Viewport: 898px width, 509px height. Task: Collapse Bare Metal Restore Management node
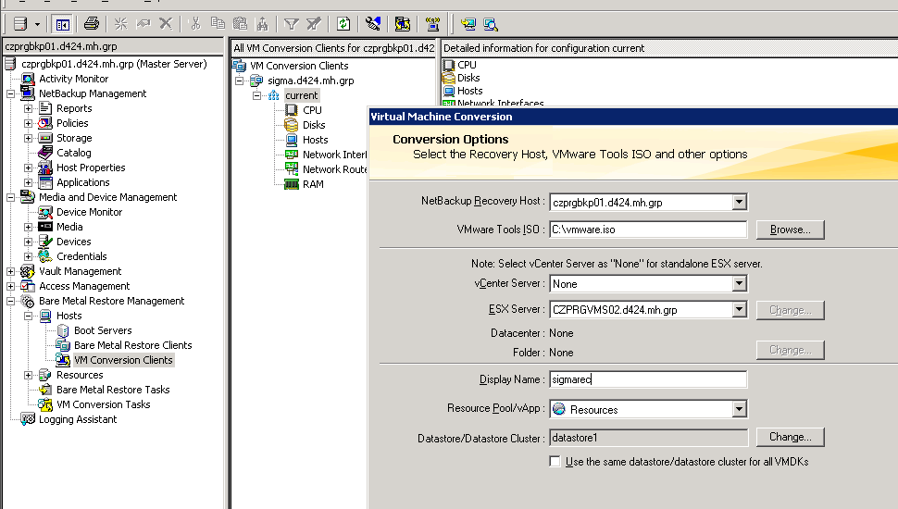[10, 301]
